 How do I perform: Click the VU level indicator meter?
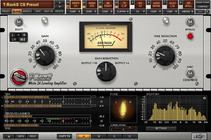[106, 37]
